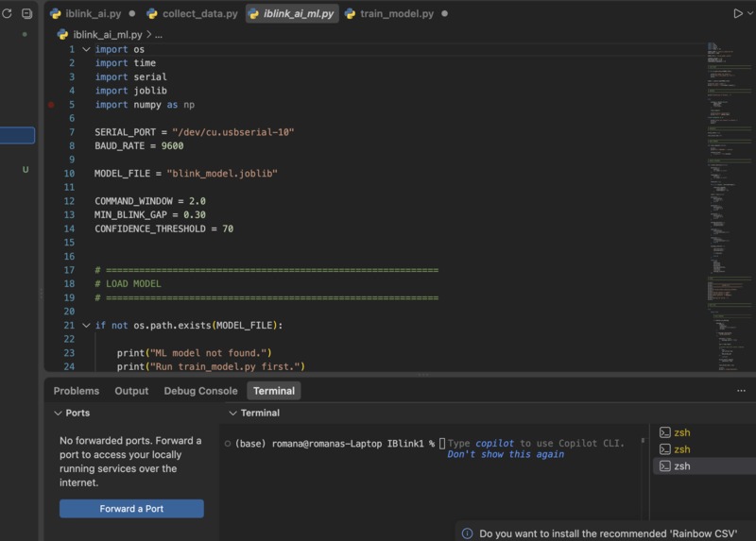Click the terminal prompt input area
The width and height of the screenshot is (756, 541).
tap(442, 443)
